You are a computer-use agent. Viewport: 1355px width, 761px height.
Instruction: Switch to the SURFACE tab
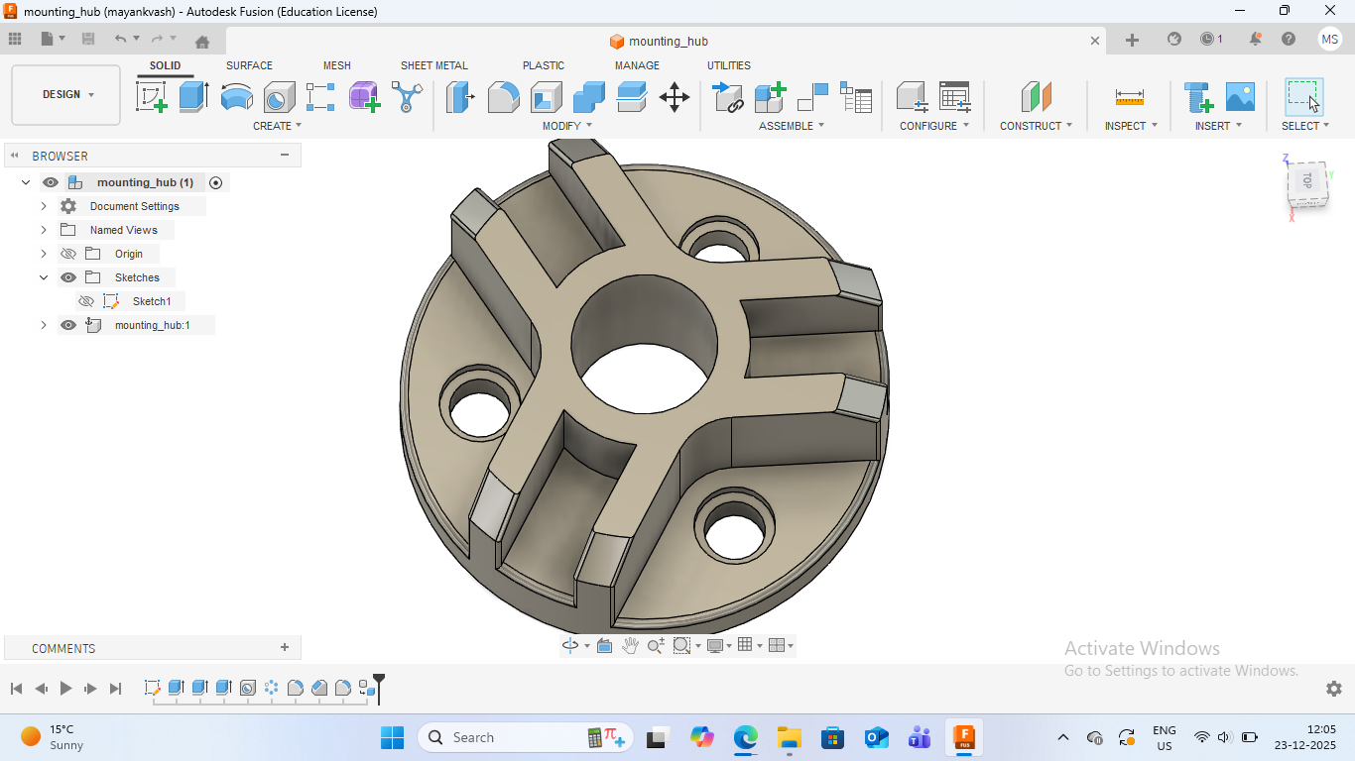(x=249, y=65)
